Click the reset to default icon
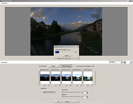 tap(131, 62)
